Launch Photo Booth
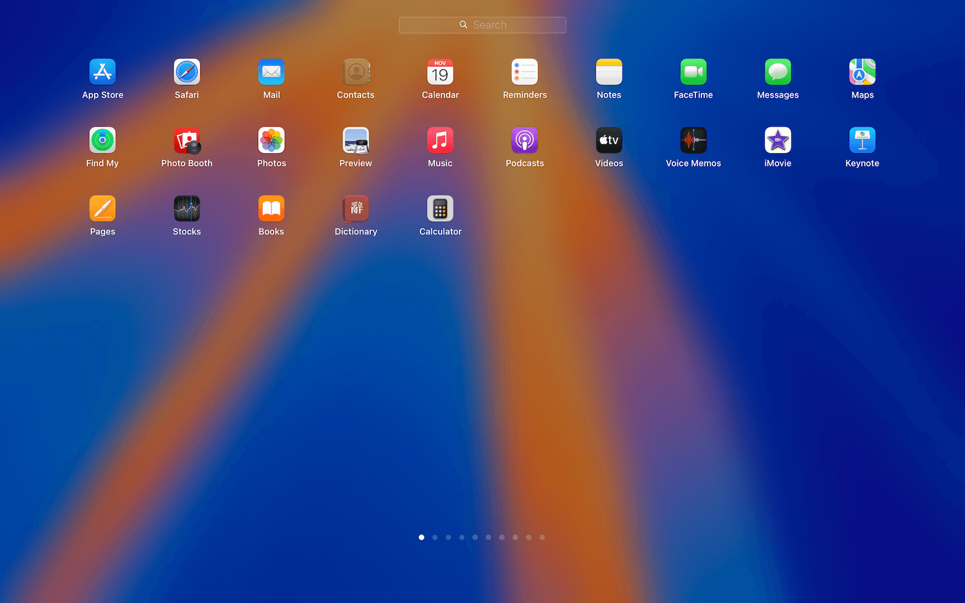The width and height of the screenshot is (965, 603). (187, 140)
